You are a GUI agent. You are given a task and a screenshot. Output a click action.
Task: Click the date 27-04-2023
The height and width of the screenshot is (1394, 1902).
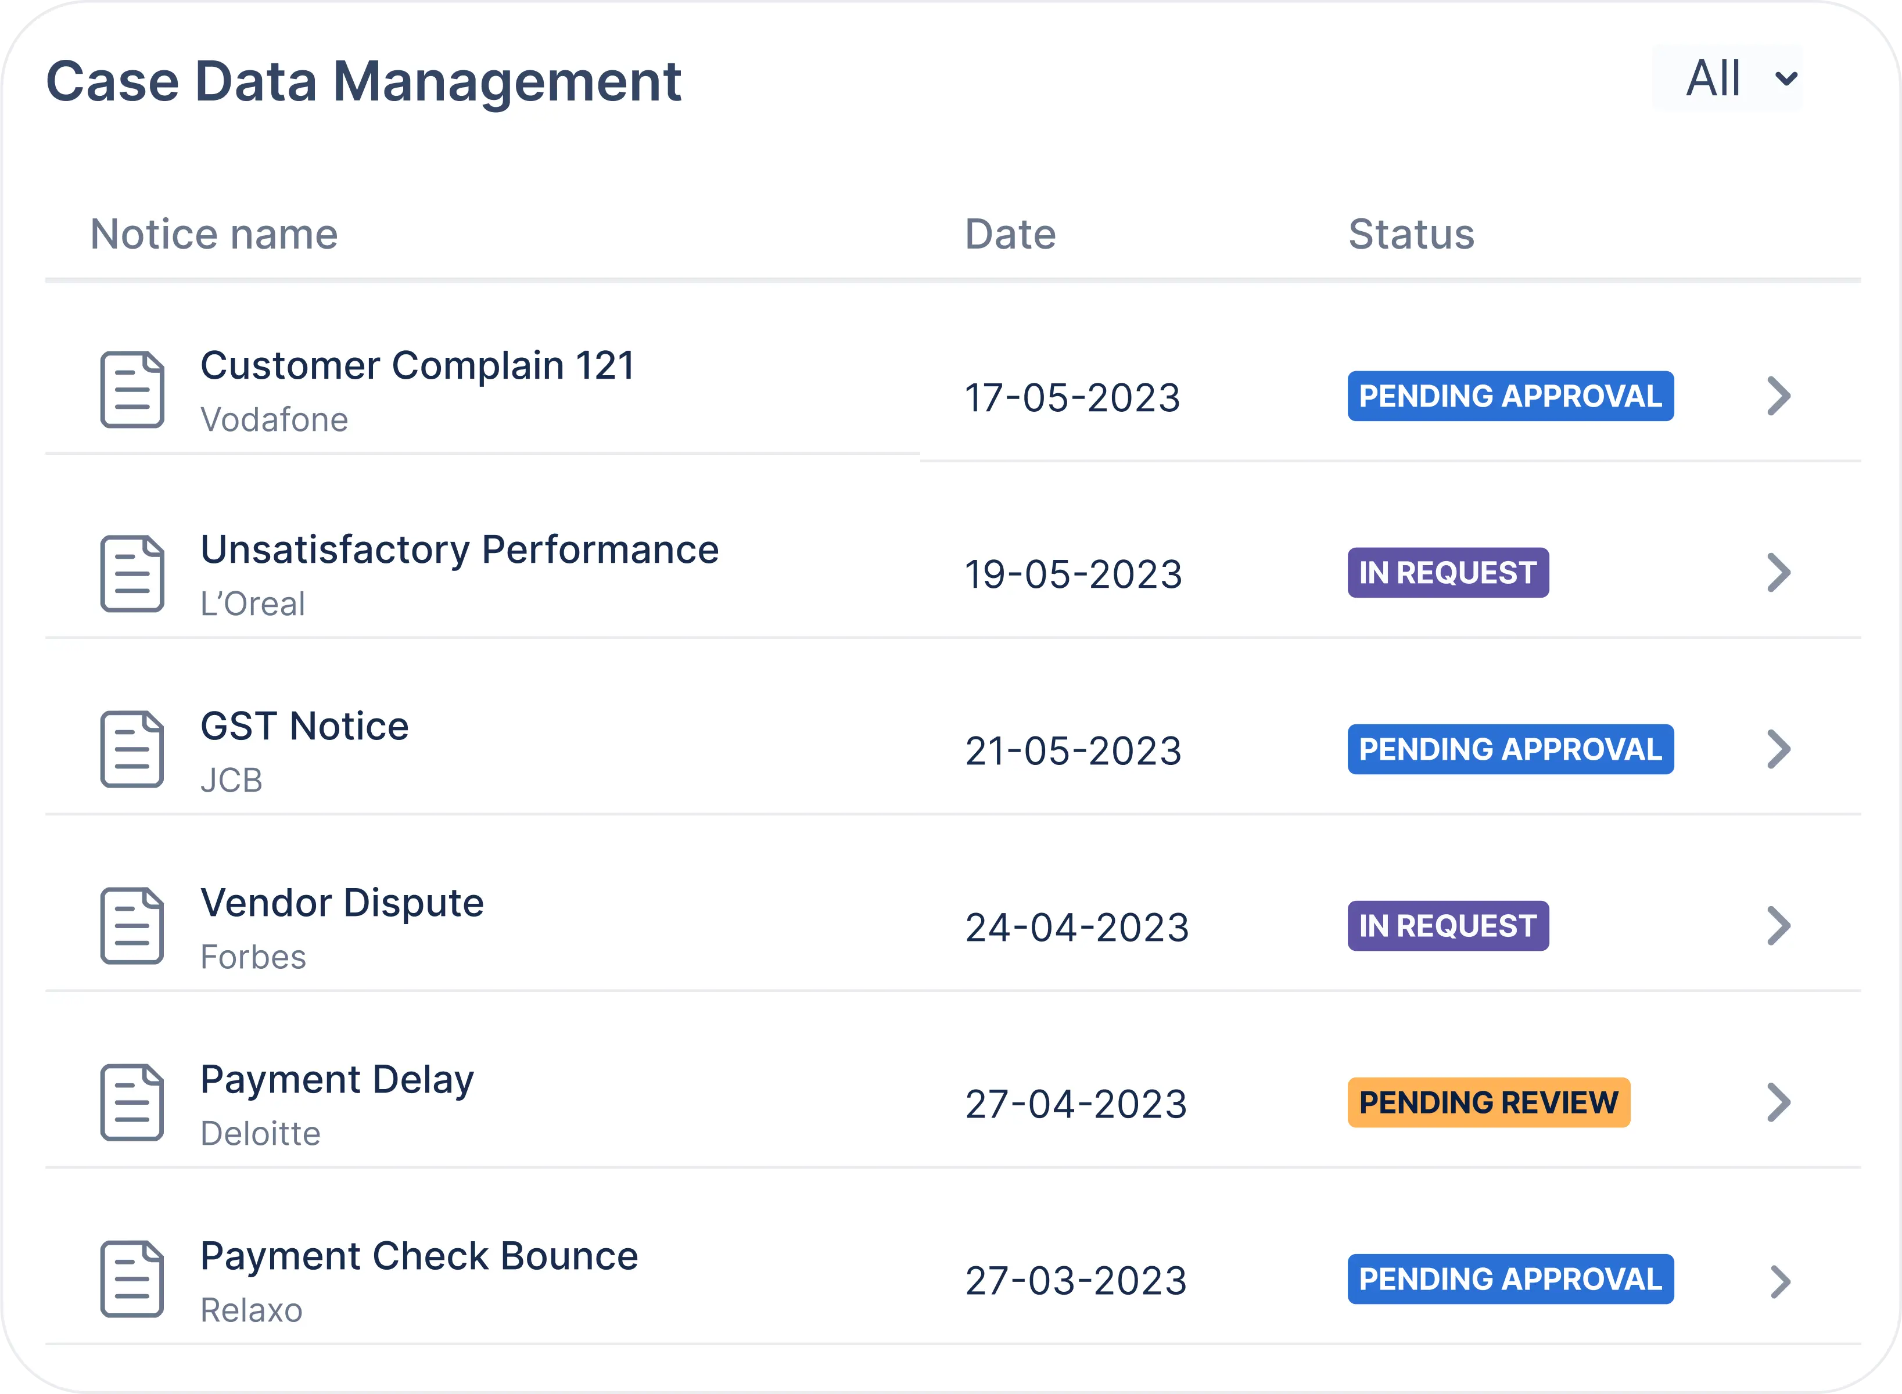(x=1076, y=1103)
